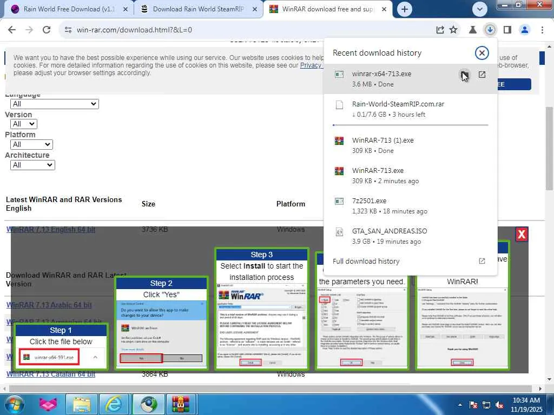Open the Chrome Labs flask icon
The height and width of the screenshot is (415, 554).
[472, 30]
